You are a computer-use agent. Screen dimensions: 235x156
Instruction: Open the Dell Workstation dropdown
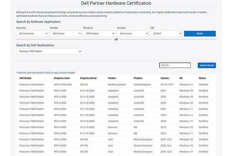pyautogui.click(x=49, y=52)
